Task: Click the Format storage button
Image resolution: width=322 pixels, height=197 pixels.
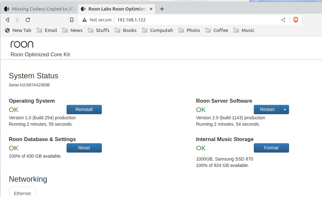Action: [271, 148]
